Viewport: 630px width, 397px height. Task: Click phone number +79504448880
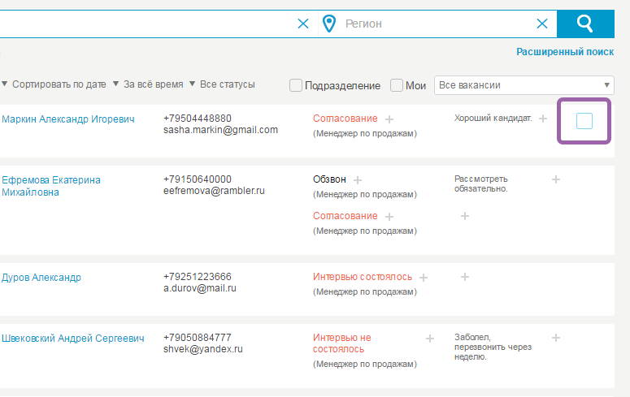coord(198,119)
